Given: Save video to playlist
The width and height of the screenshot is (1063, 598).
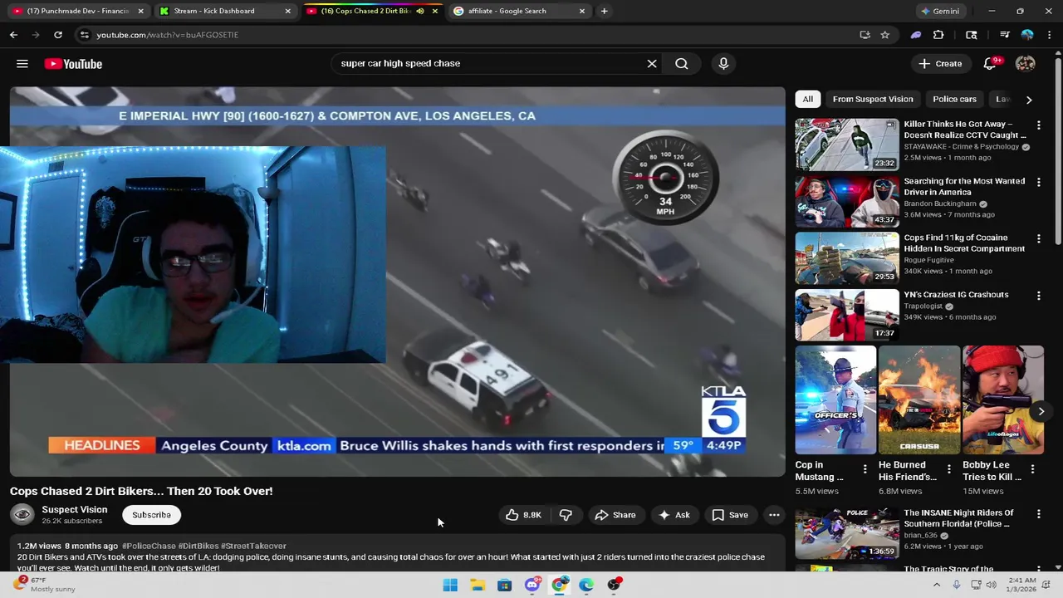Looking at the screenshot, I should tap(730, 515).
